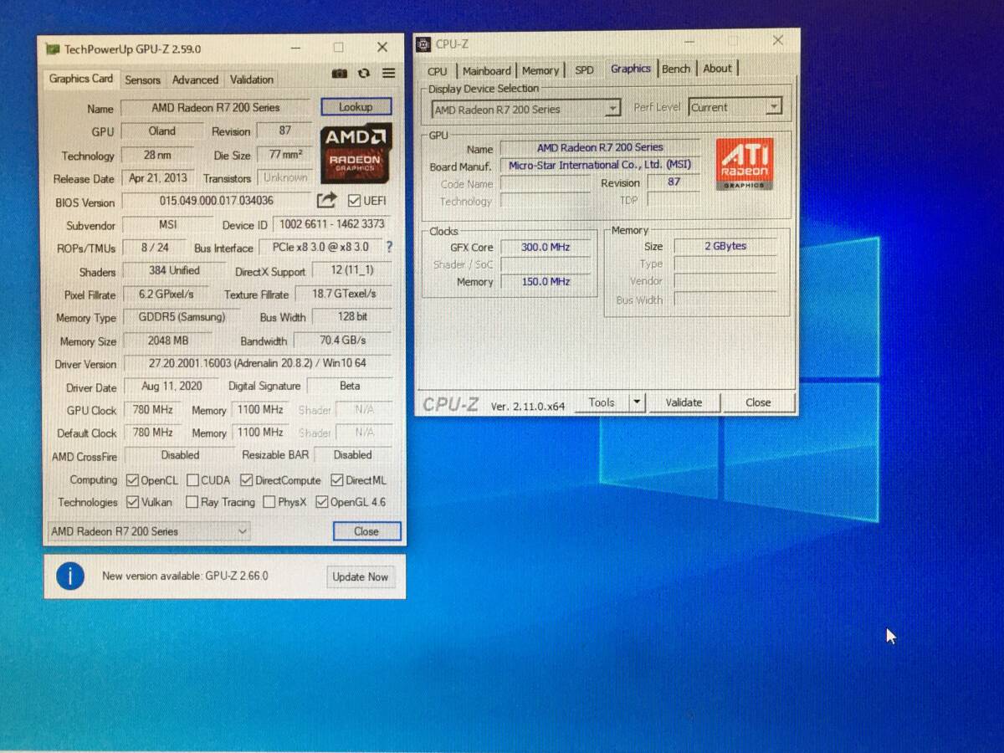Click the Release Date field in GPU-Z
Screen dimensions: 1004x753
click(158, 178)
